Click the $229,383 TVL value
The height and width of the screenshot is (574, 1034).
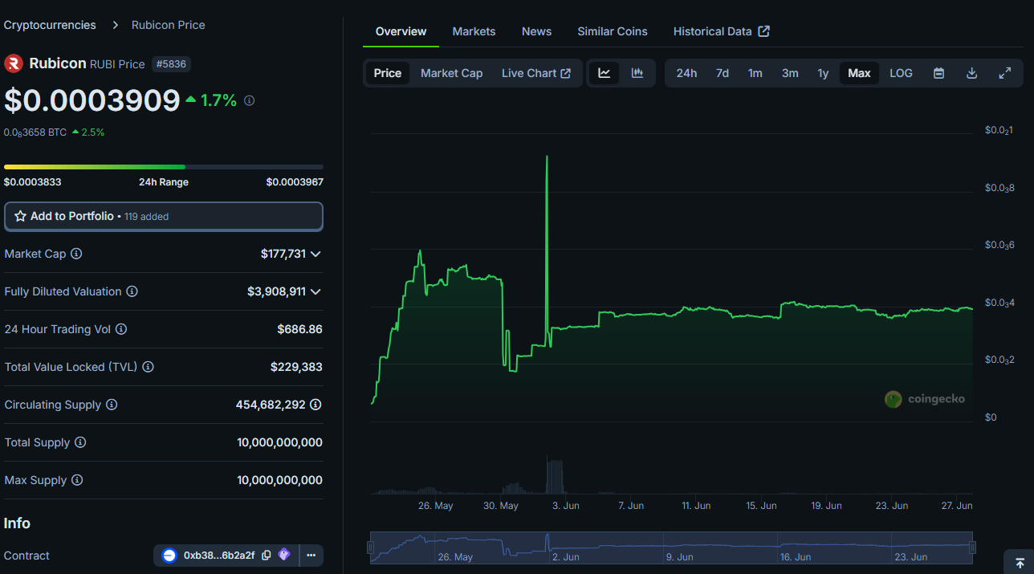pyautogui.click(x=296, y=367)
